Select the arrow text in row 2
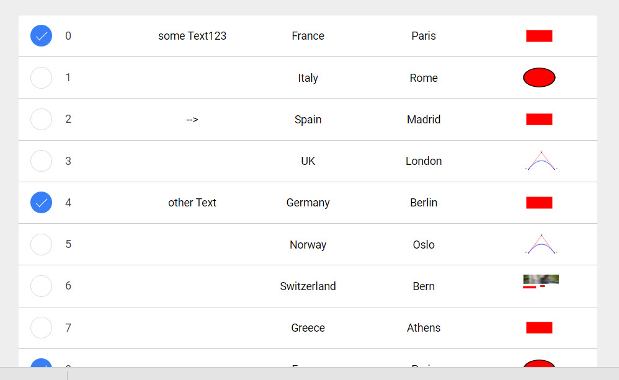Viewport: 619px width, 380px height. (x=192, y=119)
